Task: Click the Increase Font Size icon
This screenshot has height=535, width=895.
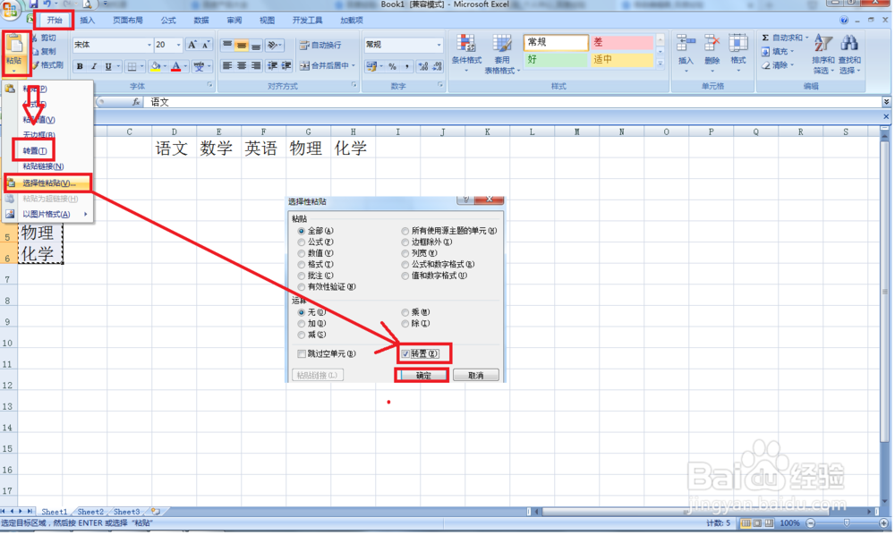Action: tap(192, 45)
